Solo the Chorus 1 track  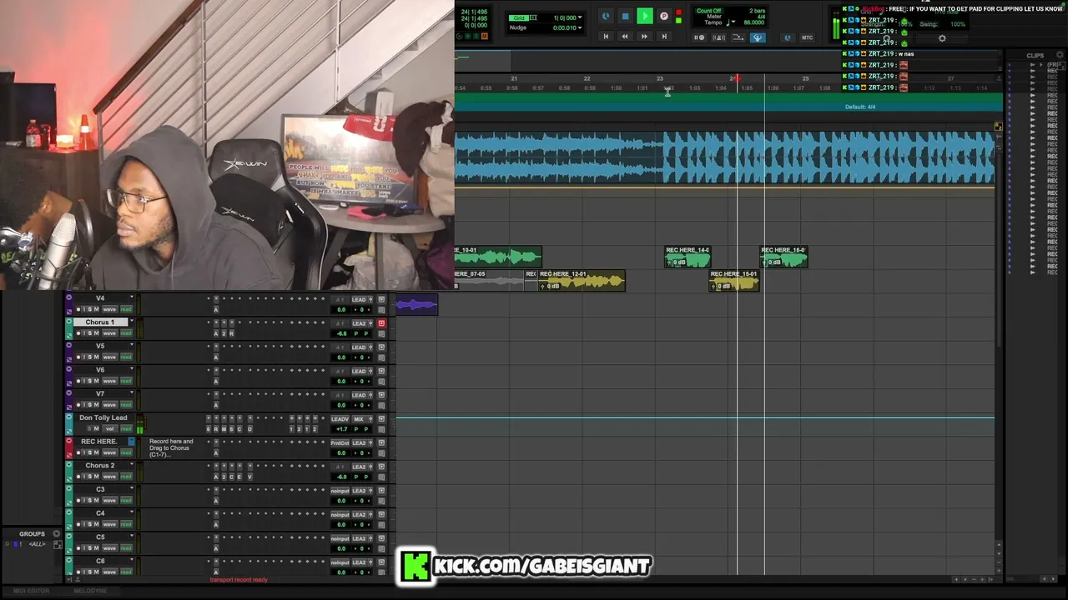pyautogui.click(x=89, y=333)
